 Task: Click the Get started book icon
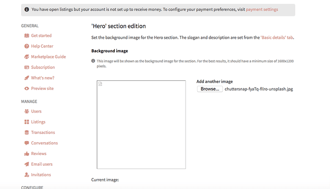pos(26,35)
